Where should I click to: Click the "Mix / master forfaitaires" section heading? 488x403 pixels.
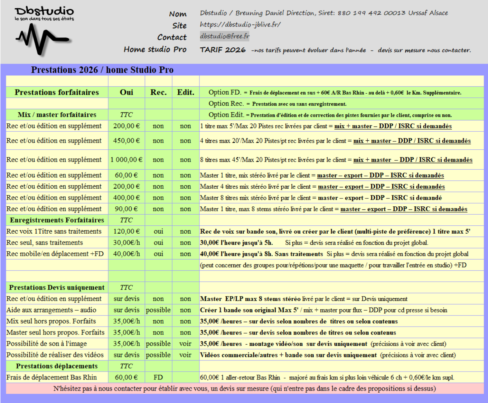tap(57, 115)
